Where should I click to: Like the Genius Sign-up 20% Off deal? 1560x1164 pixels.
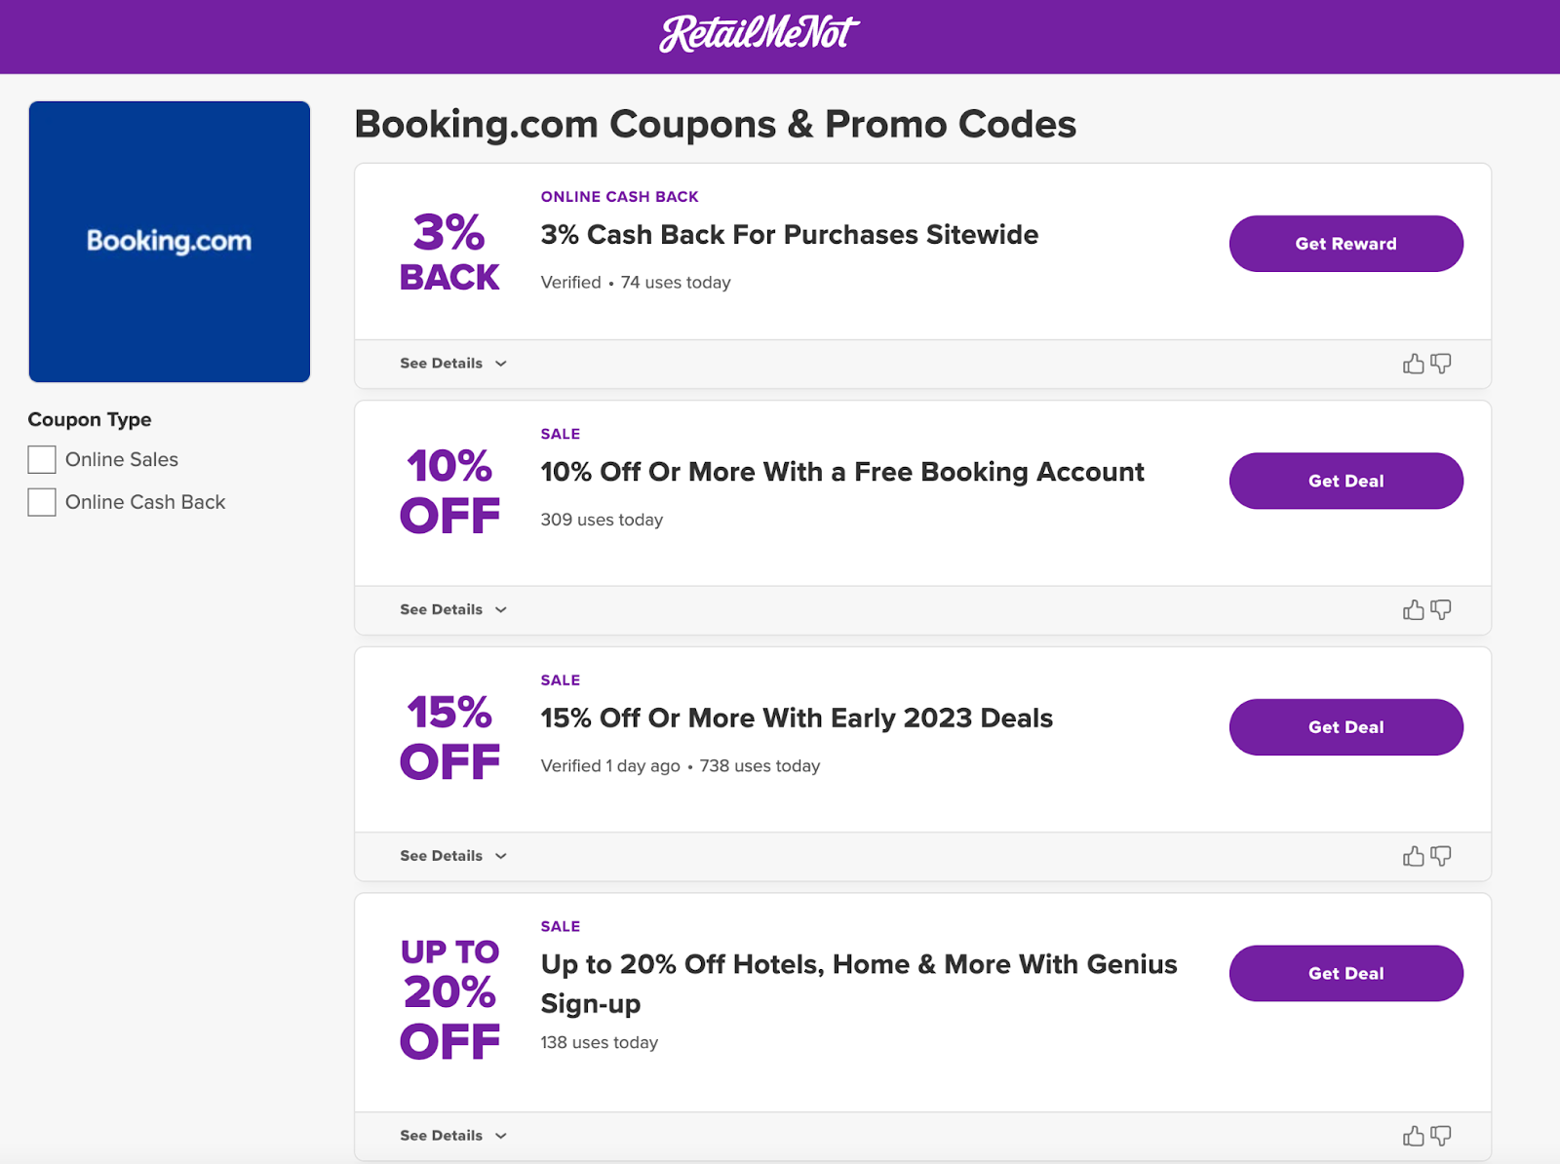coord(1413,1136)
